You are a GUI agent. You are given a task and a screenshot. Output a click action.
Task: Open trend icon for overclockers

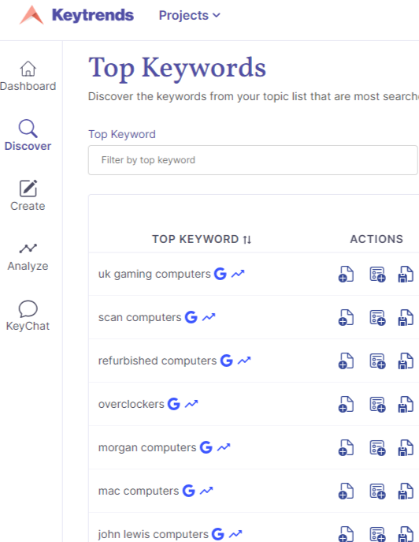(x=191, y=404)
